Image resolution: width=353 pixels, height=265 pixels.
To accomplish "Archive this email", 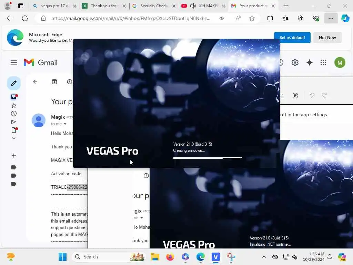I will pyautogui.click(x=54, y=82).
